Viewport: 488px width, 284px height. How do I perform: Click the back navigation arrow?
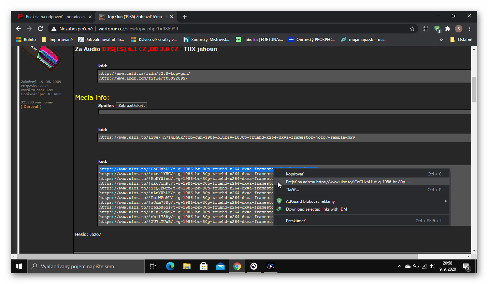click(x=18, y=29)
